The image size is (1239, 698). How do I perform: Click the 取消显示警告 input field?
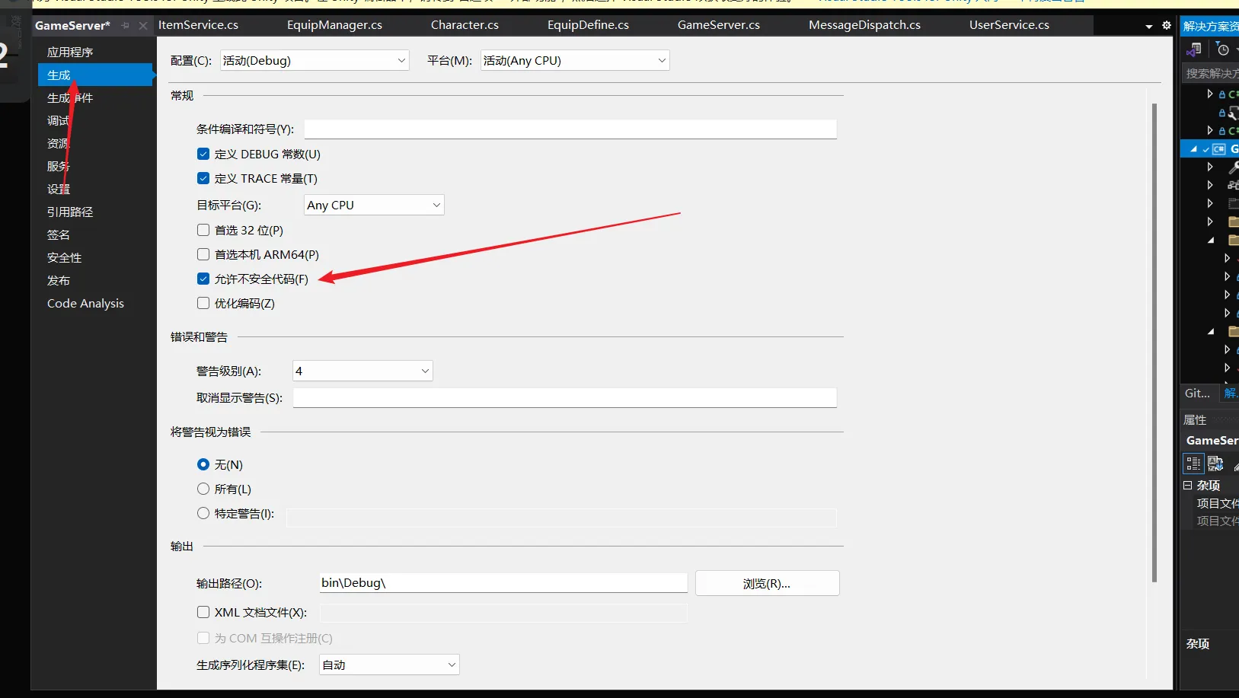point(565,397)
